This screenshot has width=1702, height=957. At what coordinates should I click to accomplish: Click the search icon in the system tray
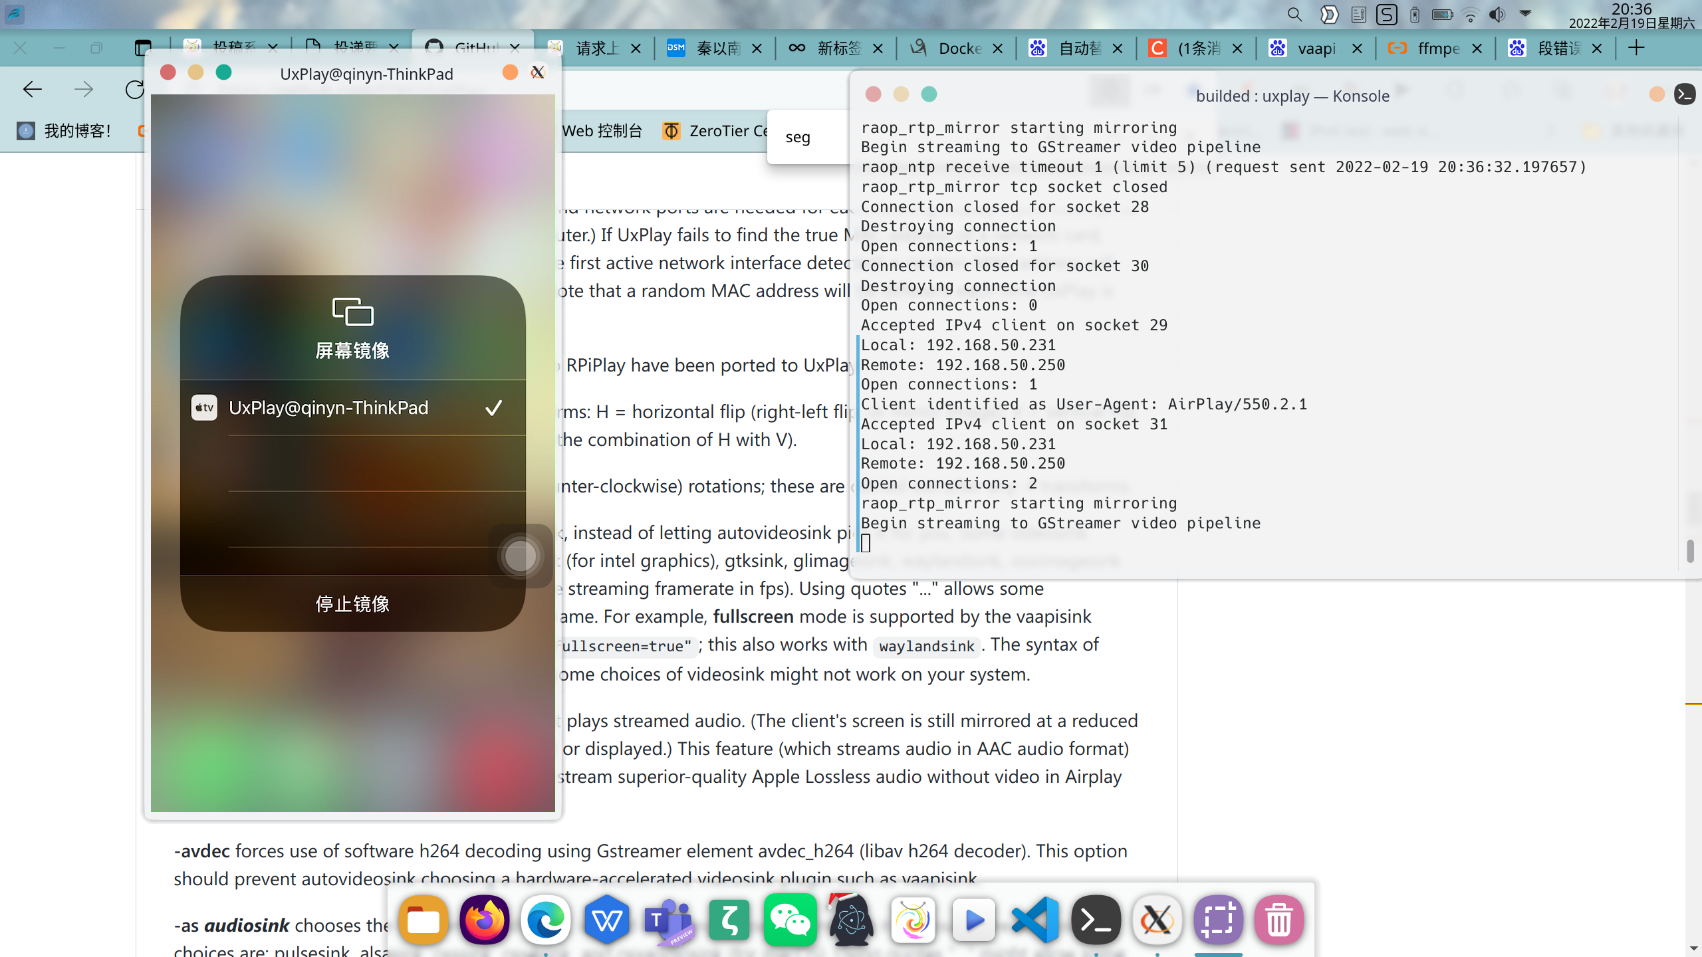click(x=1294, y=15)
